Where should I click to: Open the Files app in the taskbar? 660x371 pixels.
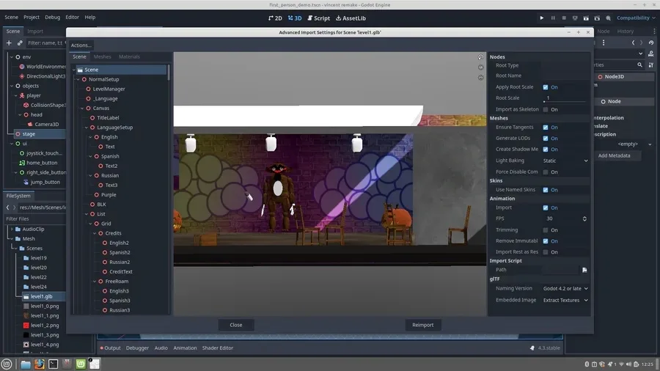tap(25, 364)
